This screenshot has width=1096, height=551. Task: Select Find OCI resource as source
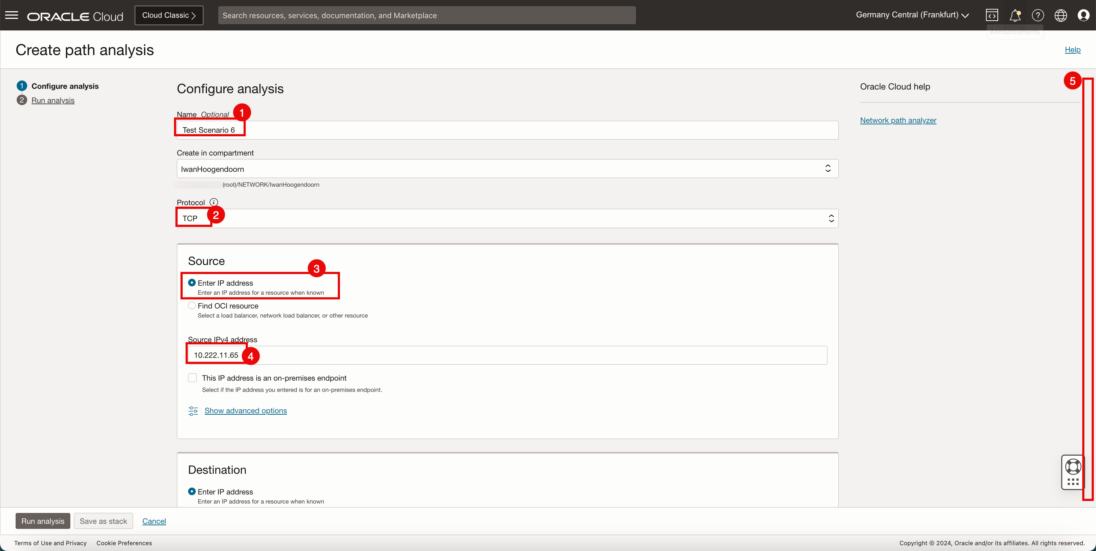pos(192,306)
